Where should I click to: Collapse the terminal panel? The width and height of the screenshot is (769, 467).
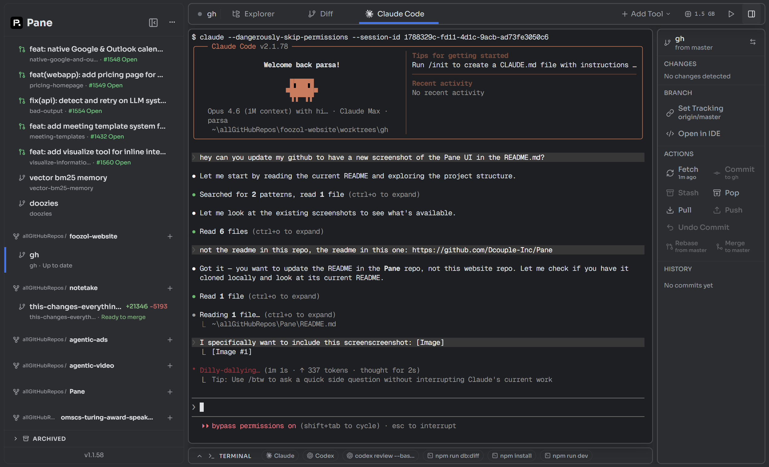pyautogui.click(x=199, y=456)
